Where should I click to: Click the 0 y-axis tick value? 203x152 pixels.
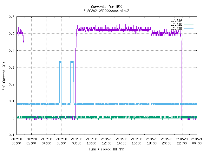pyautogui.click(x=13, y=118)
